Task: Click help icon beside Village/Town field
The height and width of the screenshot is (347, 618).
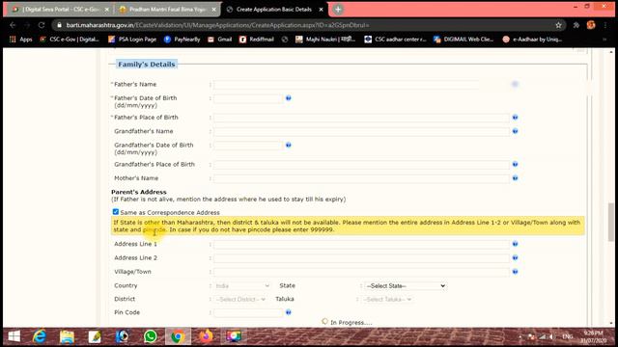Action: pyautogui.click(x=515, y=272)
